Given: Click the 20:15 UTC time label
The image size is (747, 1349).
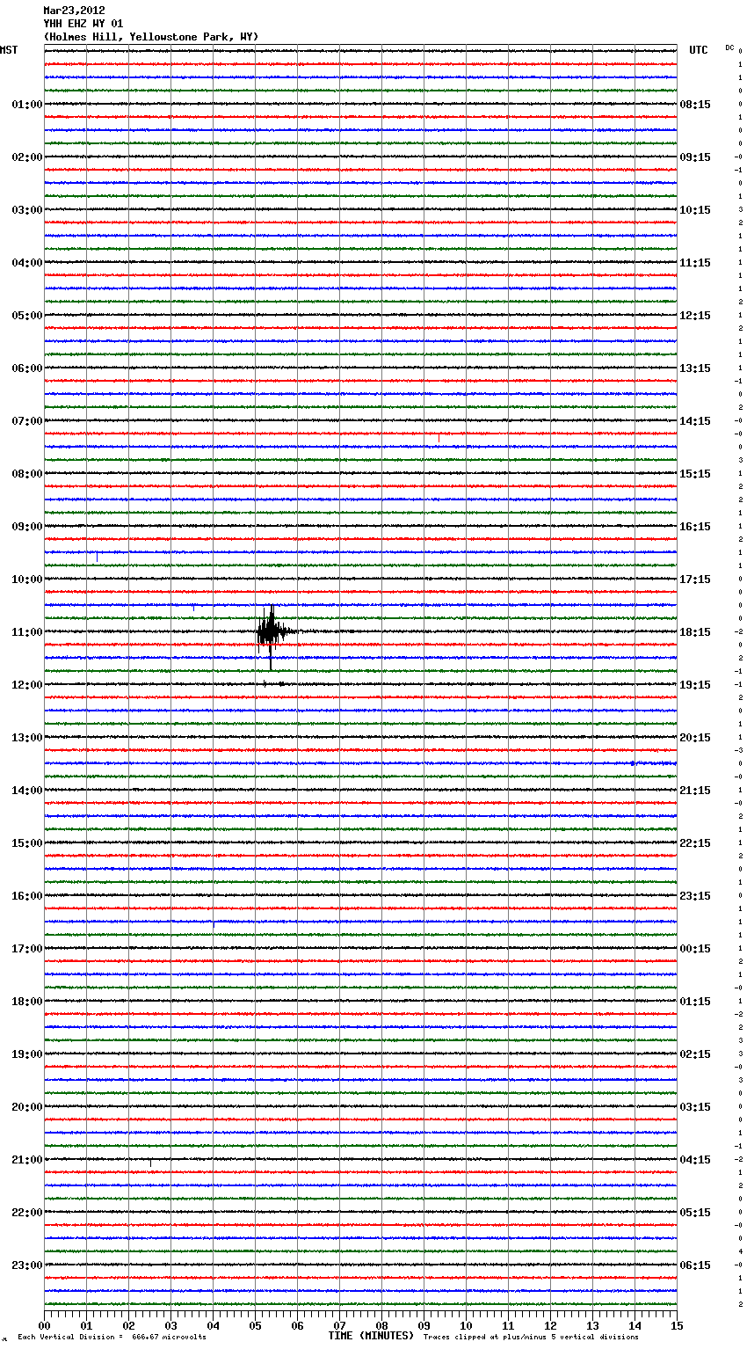Looking at the screenshot, I should (x=695, y=738).
